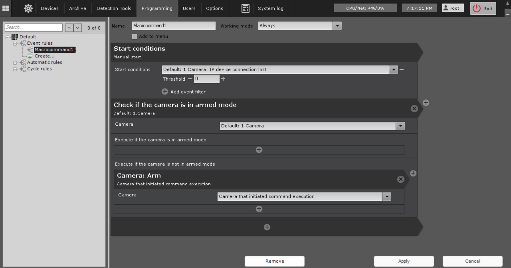The height and width of the screenshot is (268, 511).
Task: Collapse the Default tree node
Action: tap(7, 37)
